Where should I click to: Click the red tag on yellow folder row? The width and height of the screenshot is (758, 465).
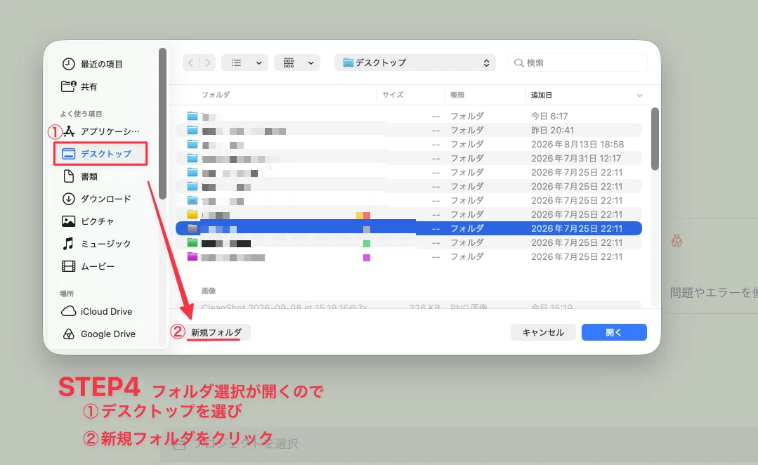(x=367, y=215)
